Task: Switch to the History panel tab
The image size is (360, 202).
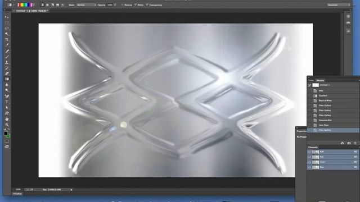Action: (x=320, y=80)
